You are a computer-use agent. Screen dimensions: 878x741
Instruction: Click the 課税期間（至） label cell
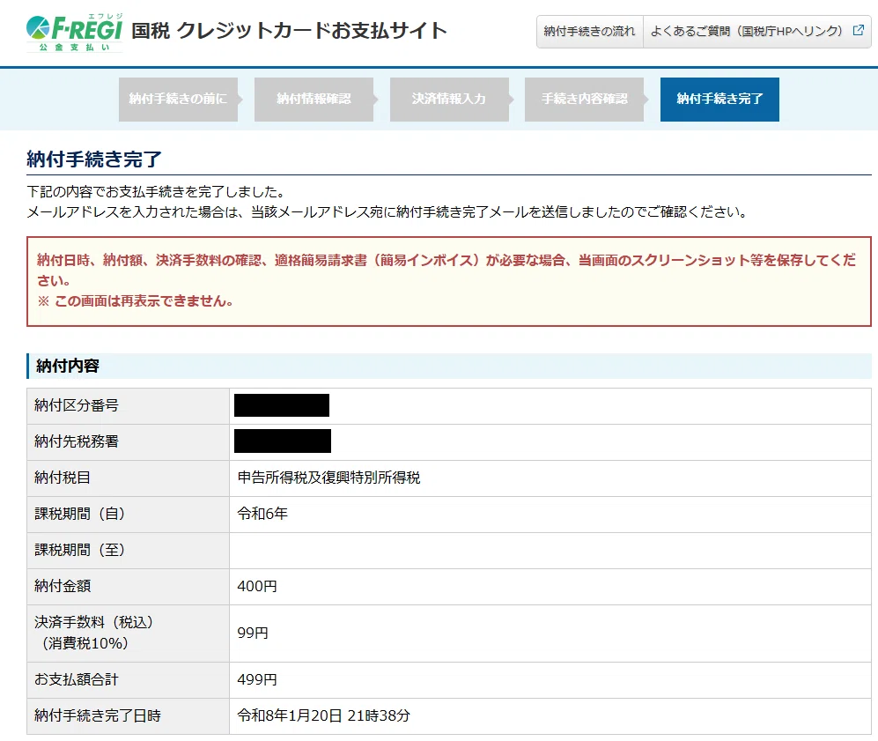[x=129, y=550]
